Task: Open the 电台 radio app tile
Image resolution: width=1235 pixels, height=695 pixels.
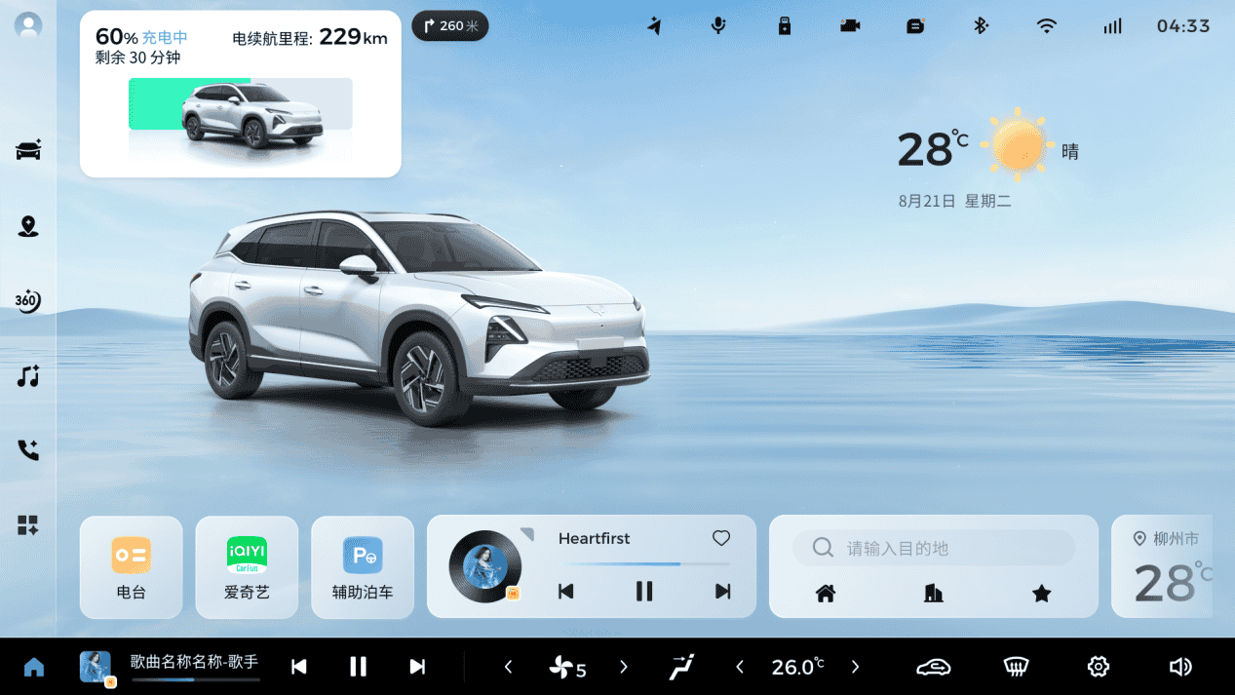Action: (131, 567)
